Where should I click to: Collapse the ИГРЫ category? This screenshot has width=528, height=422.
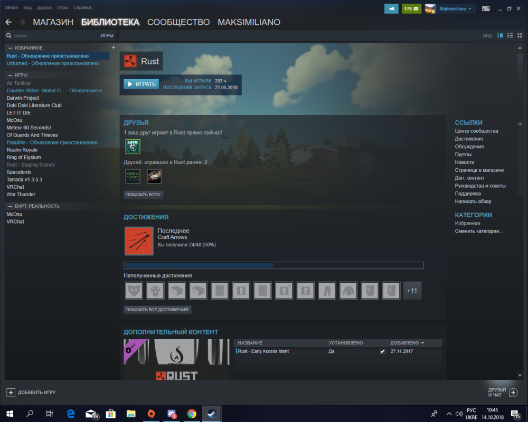coord(10,75)
